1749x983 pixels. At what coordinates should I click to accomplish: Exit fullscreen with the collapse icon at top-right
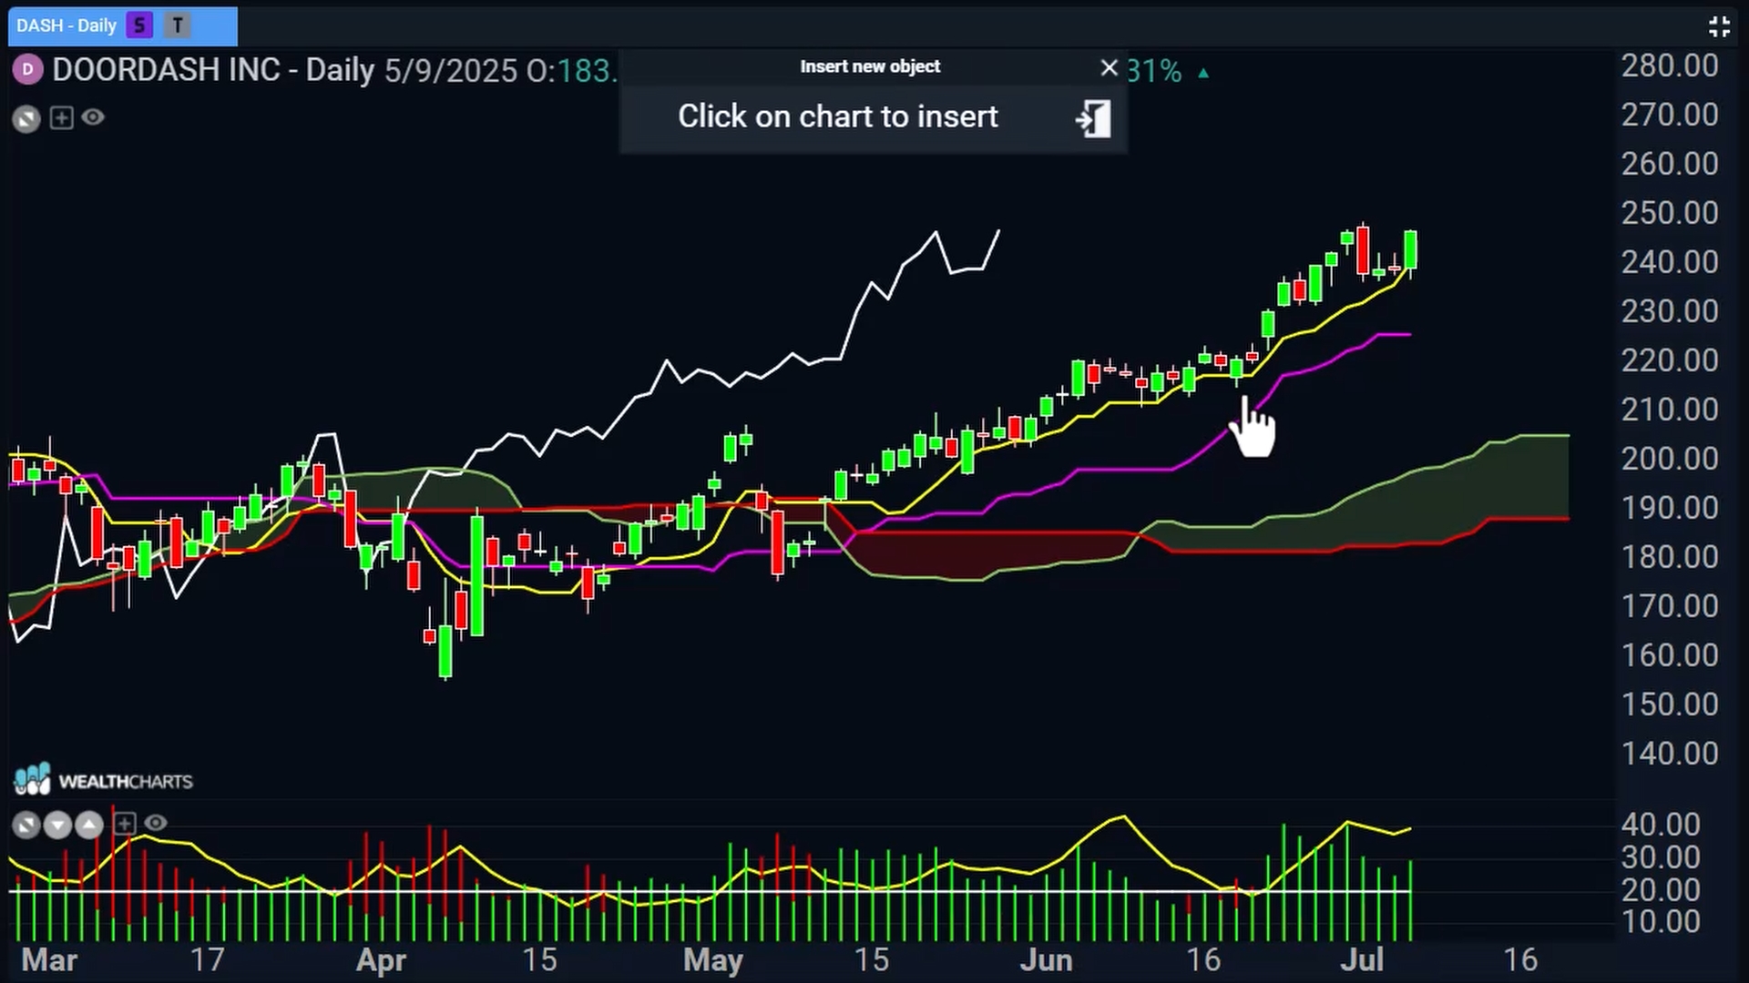pyautogui.click(x=1719, y=26)
